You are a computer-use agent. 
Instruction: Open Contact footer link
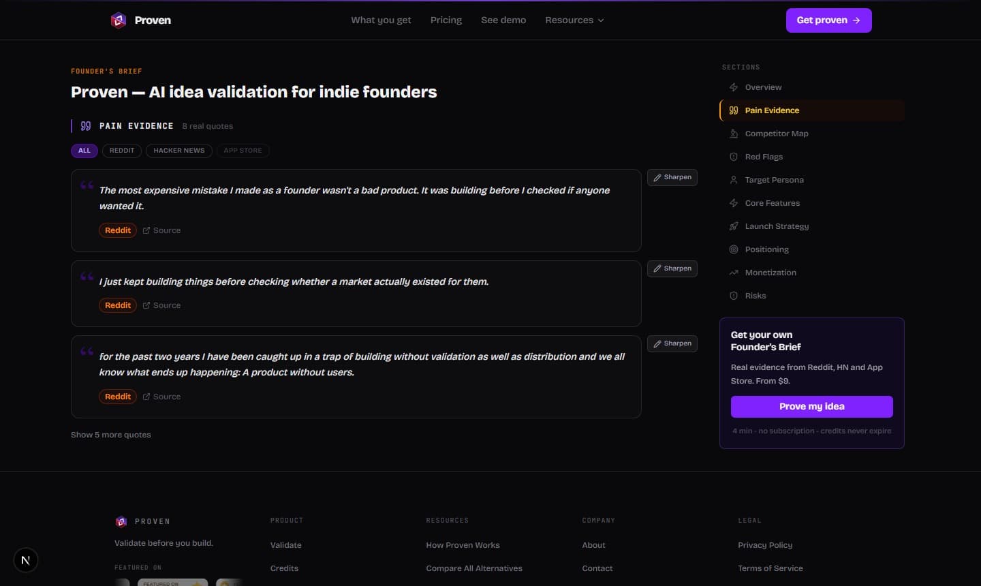(597, 568)
